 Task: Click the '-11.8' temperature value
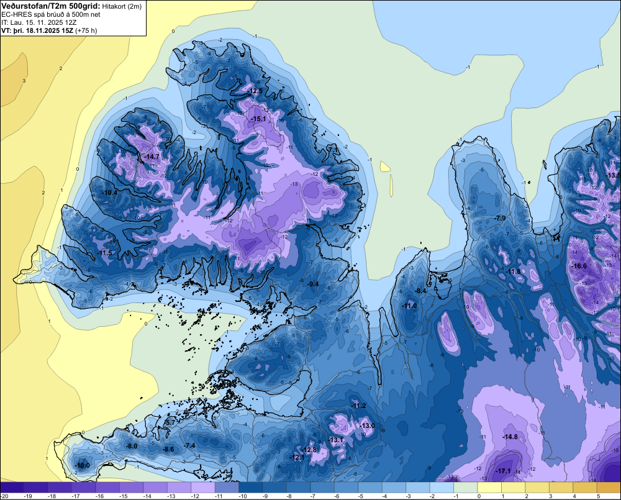pyautogui.click(x=514, y=271)
